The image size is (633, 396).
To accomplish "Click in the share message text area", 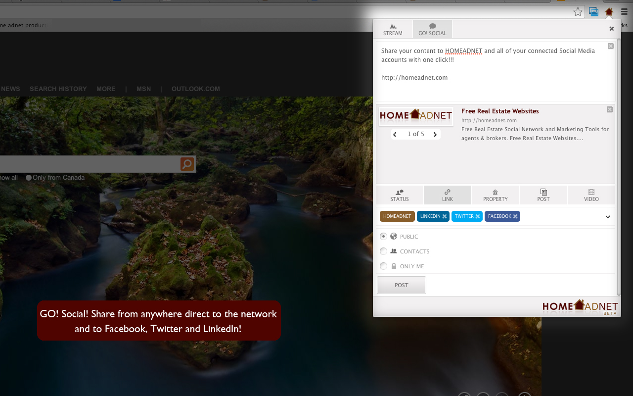I will click(496, 71).
